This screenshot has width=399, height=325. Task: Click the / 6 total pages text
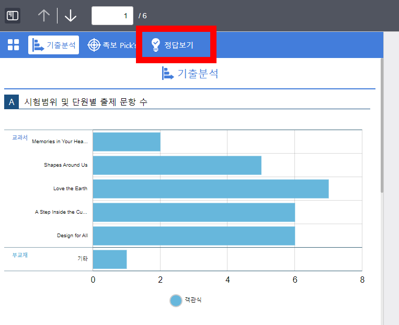click(142, 16)
